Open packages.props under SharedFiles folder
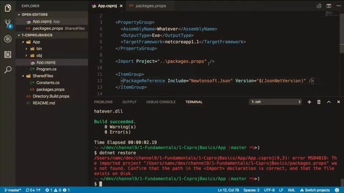Image resolution: width=344 pixels, height=193 pixels. 50,90
